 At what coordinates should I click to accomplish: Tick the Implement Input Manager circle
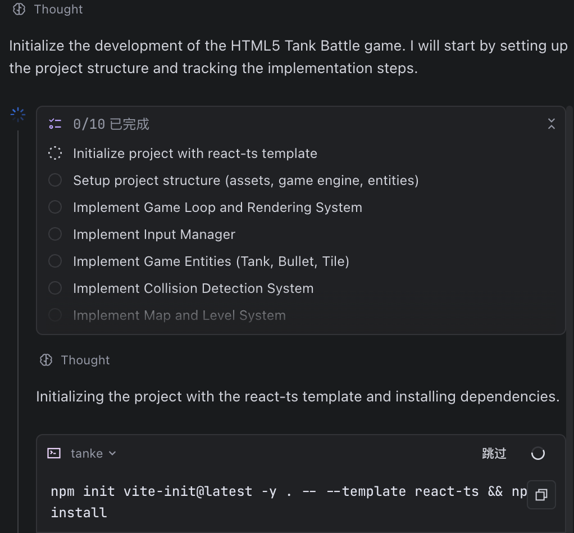coord(55,234)
